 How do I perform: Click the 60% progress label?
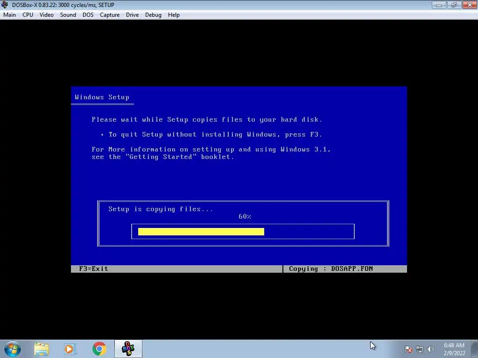click(x=245, y=216)
